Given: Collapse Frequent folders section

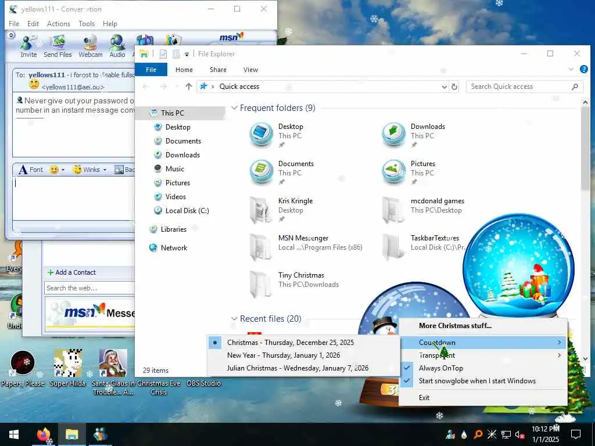Looking at the screenshot, I should click(235, 108).
